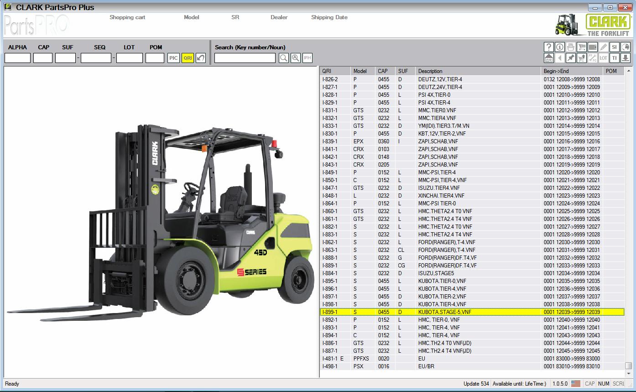Screen dimensions: 636x392
Task: Click the magnifier search icon
Action: point(284,58)
